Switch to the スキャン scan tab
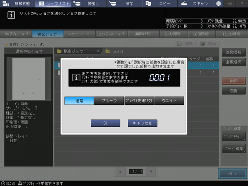Screen dimensions: 248x186 [195, 3]
